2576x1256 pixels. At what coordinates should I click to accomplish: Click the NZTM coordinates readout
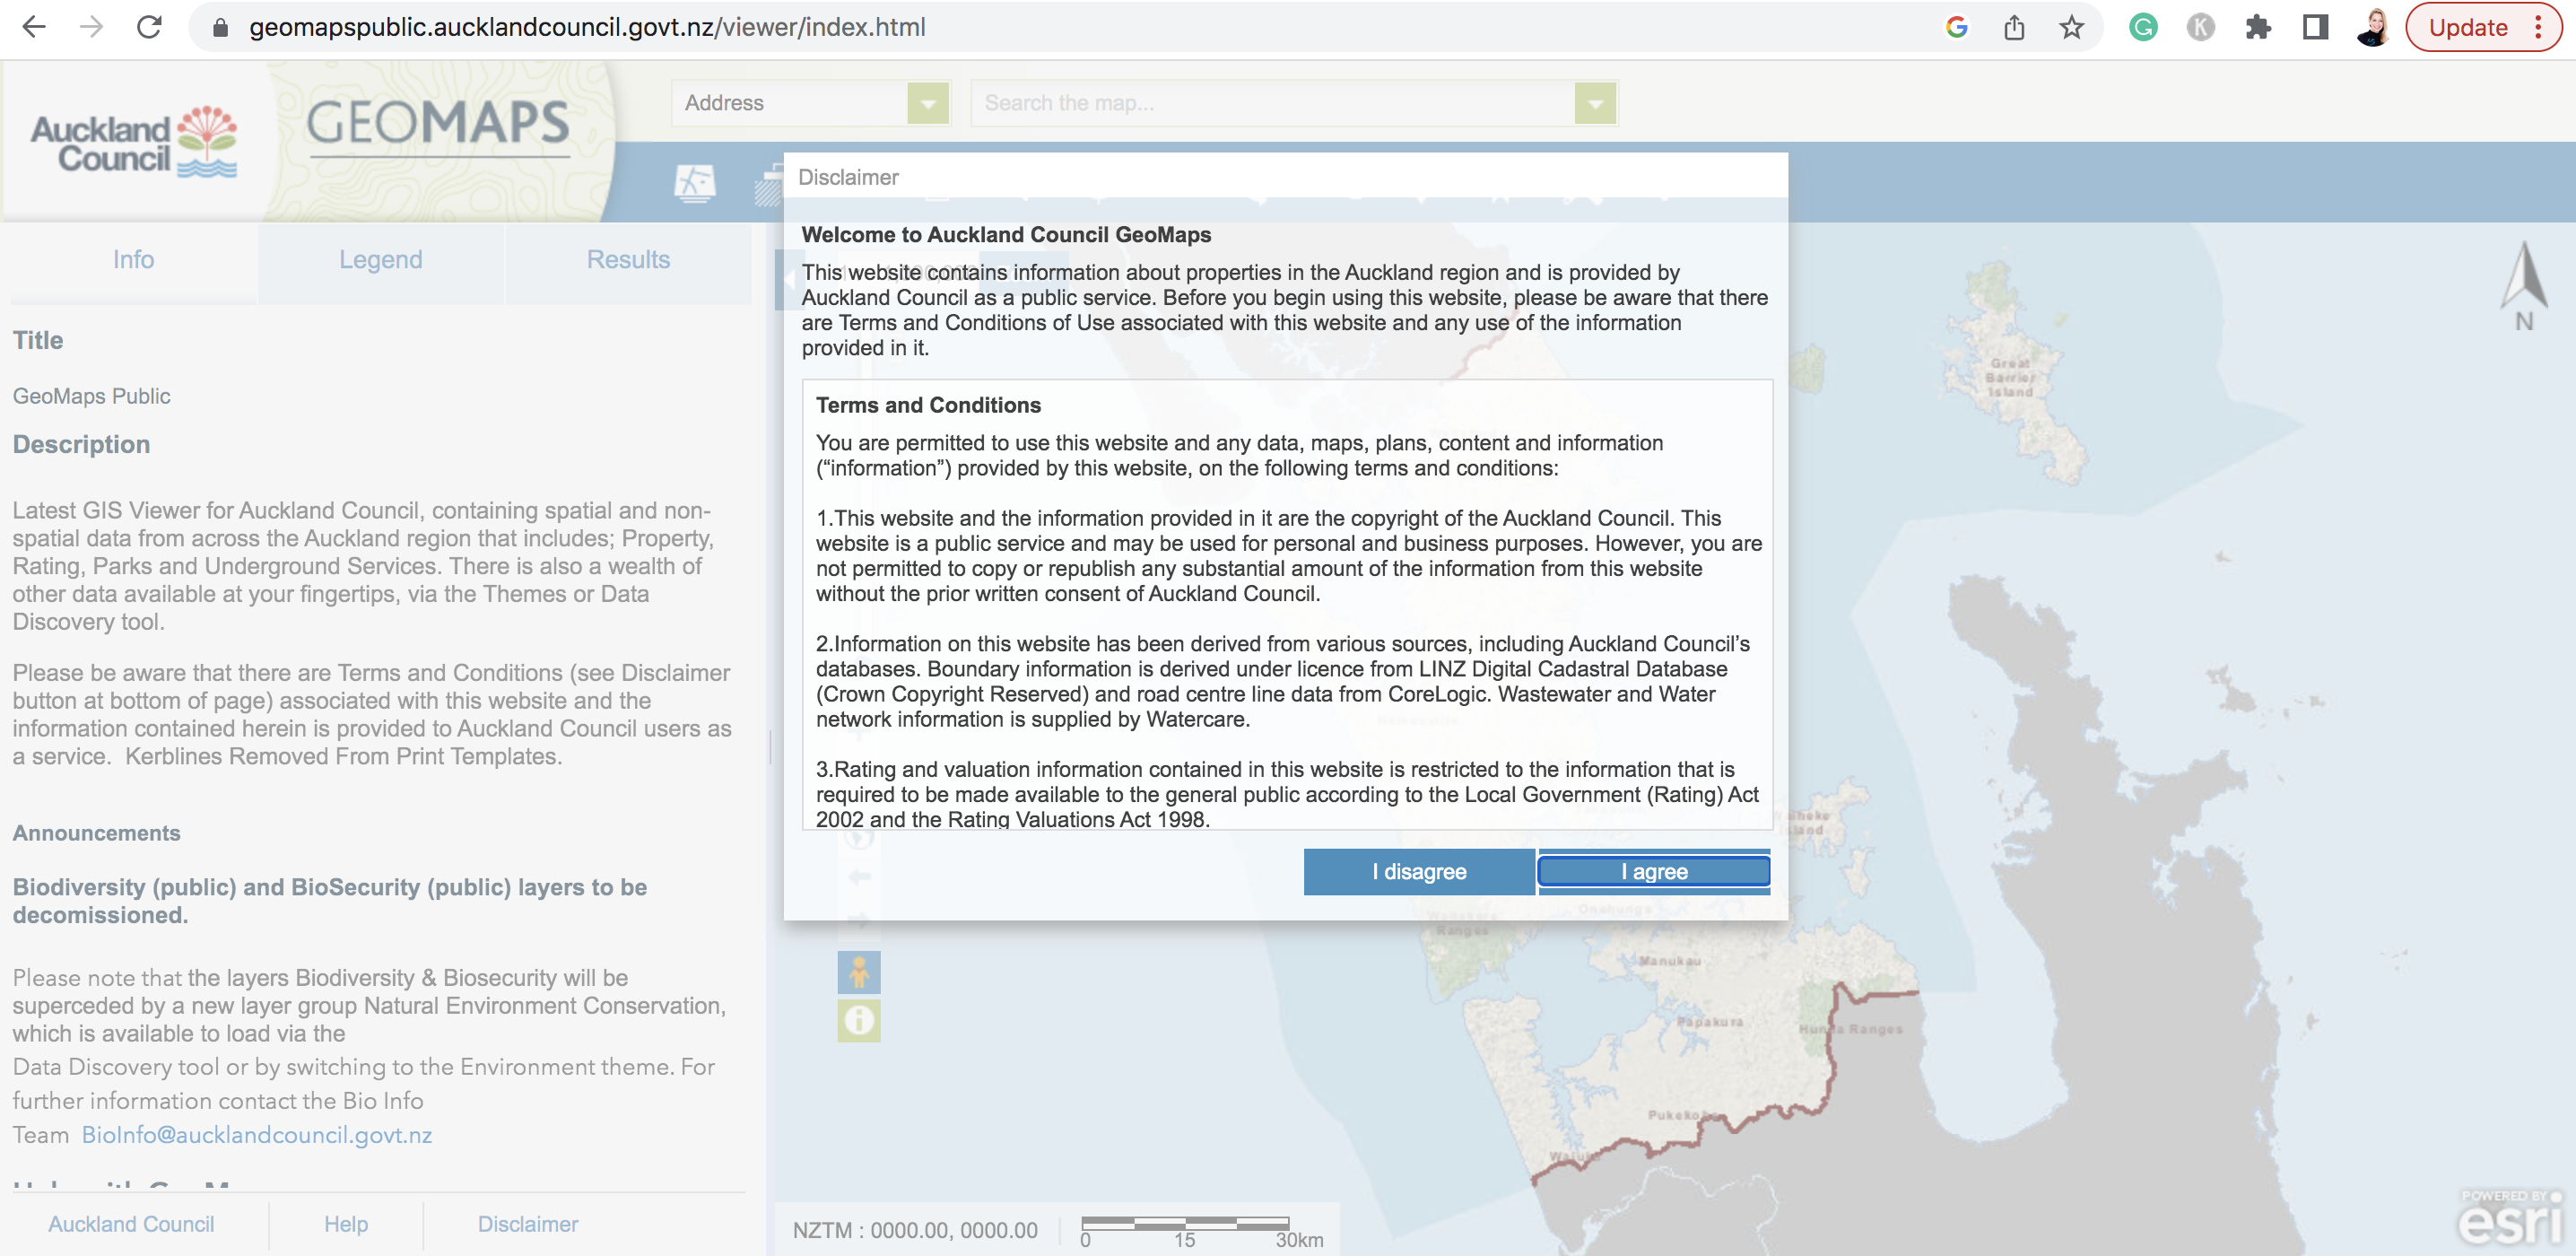coord(915,1230)
